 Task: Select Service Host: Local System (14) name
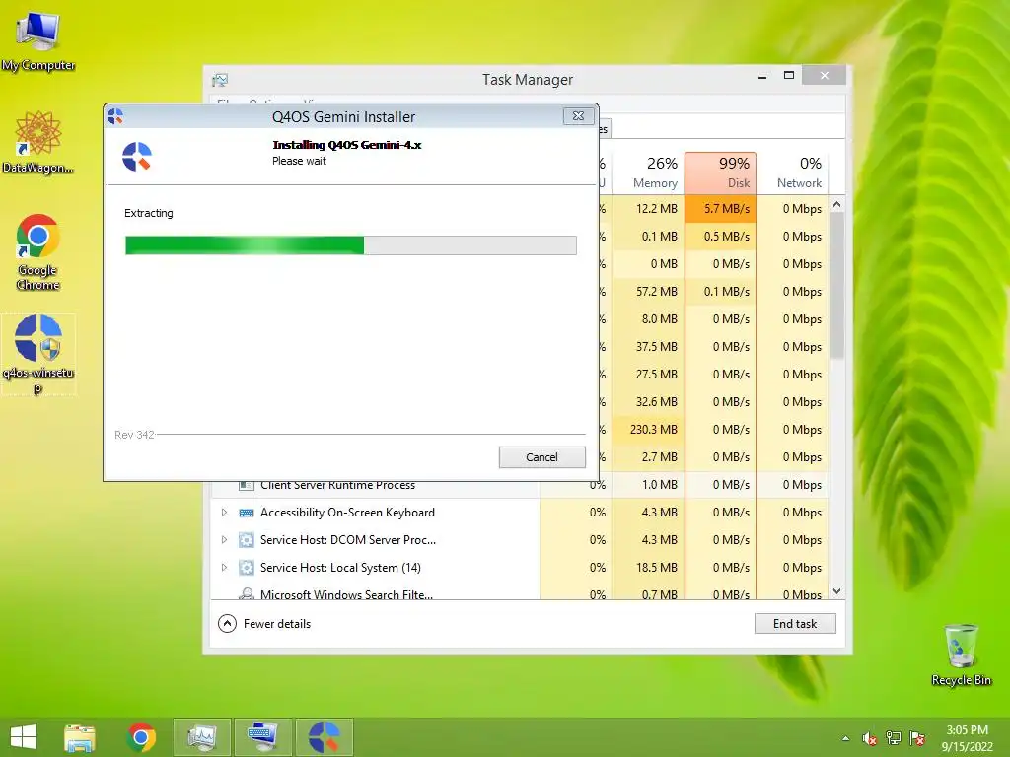(340, 568)
